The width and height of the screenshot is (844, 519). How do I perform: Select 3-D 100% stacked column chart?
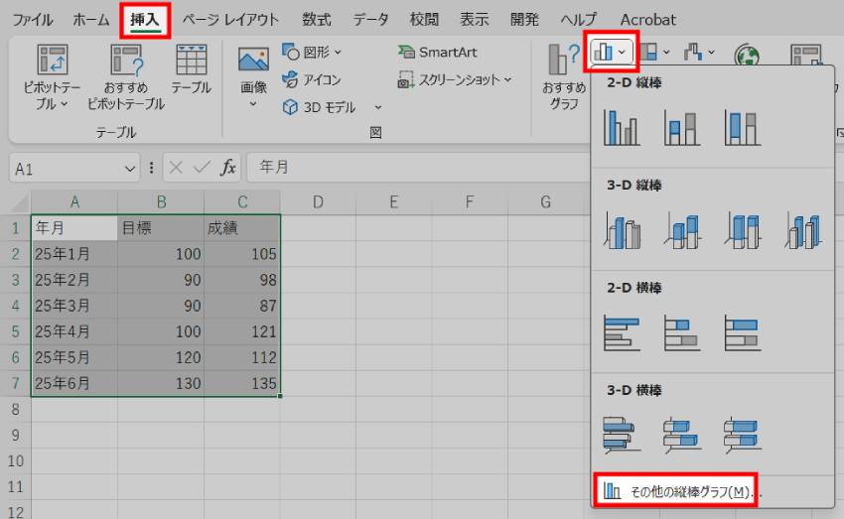click(743, 230)
